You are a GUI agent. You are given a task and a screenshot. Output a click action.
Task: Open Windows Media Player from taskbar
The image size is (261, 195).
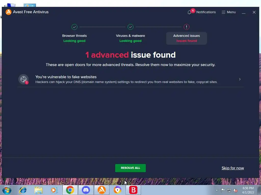54,190
